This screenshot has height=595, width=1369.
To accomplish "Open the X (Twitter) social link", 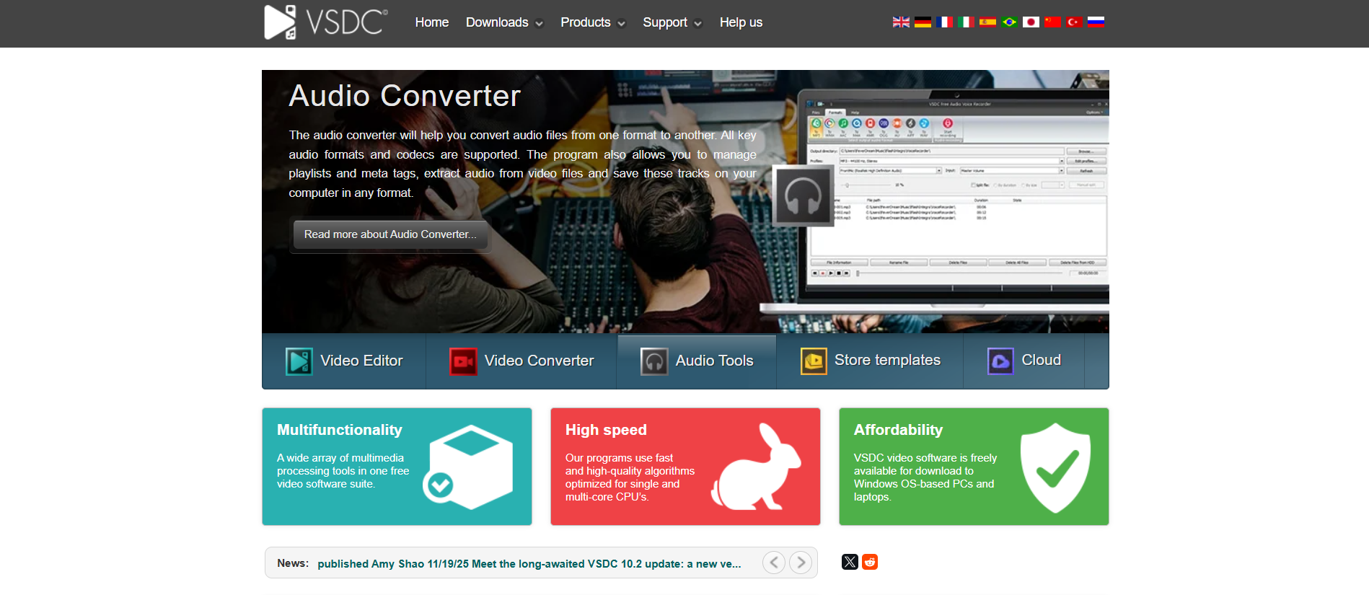I will click(x=850, y=562).
